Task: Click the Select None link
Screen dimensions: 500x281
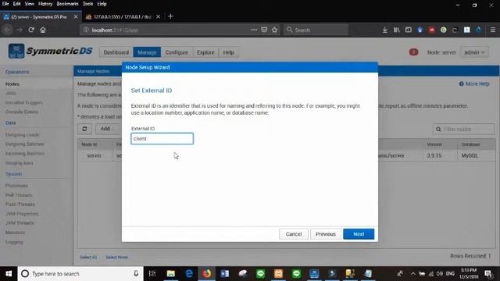Action: click(x=116, y=257)
